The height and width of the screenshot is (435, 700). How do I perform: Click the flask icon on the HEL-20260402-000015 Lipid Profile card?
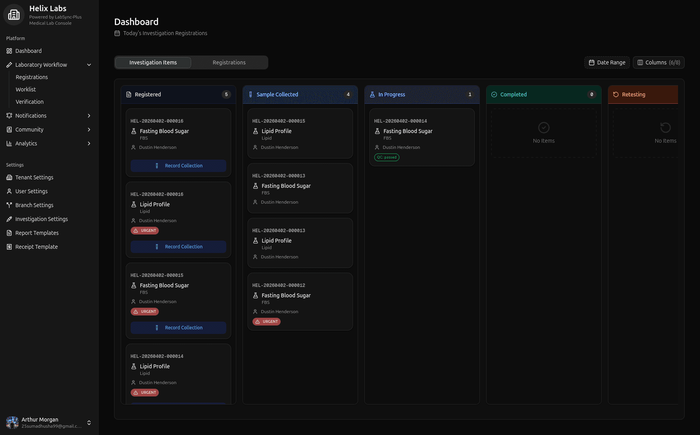click(256, 131)
